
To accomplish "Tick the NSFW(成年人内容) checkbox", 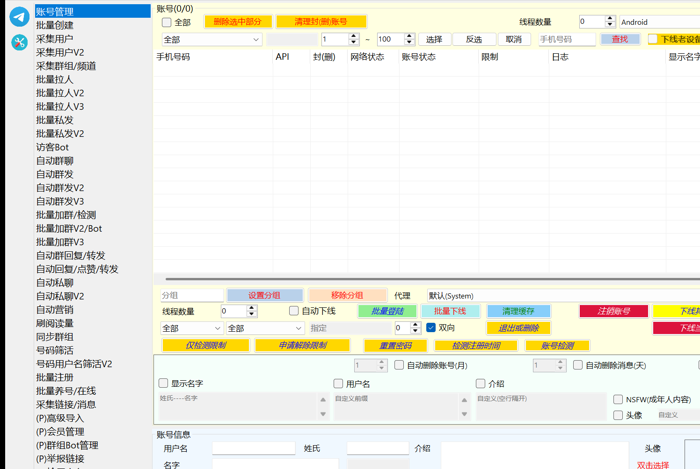I will click(x=618, y=399).
